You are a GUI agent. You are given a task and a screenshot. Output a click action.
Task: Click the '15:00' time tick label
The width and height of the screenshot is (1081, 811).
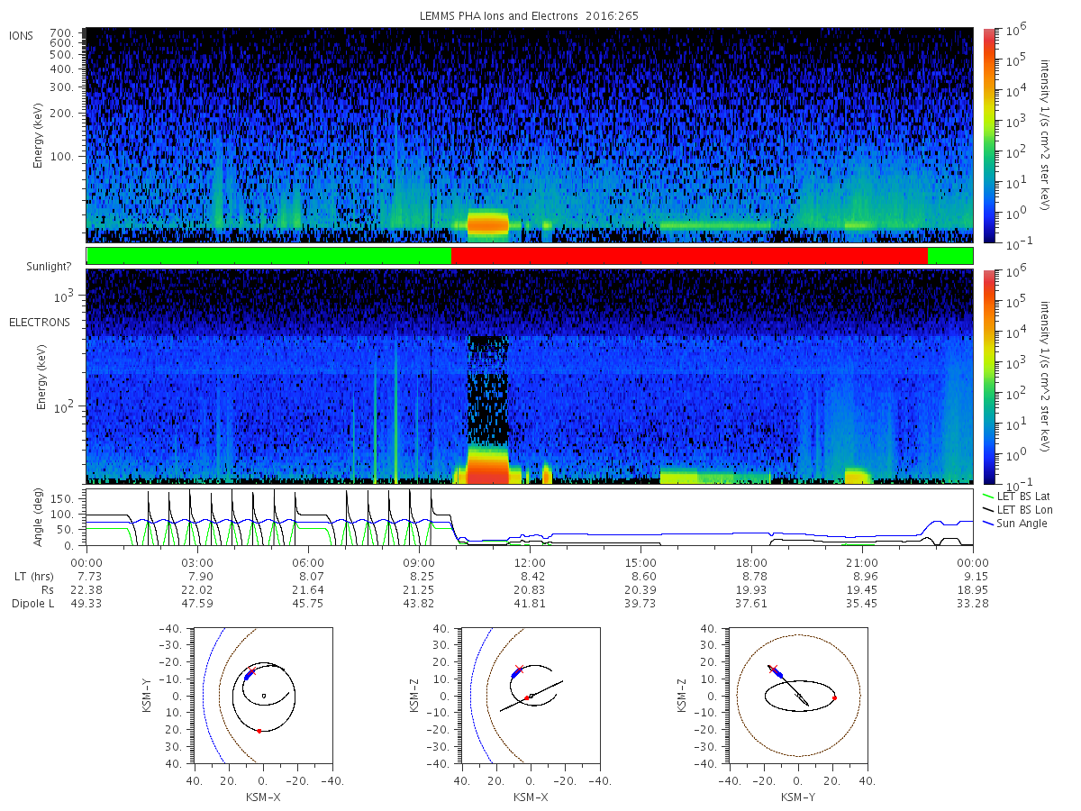pyautogui.click(x=641, y=561)
